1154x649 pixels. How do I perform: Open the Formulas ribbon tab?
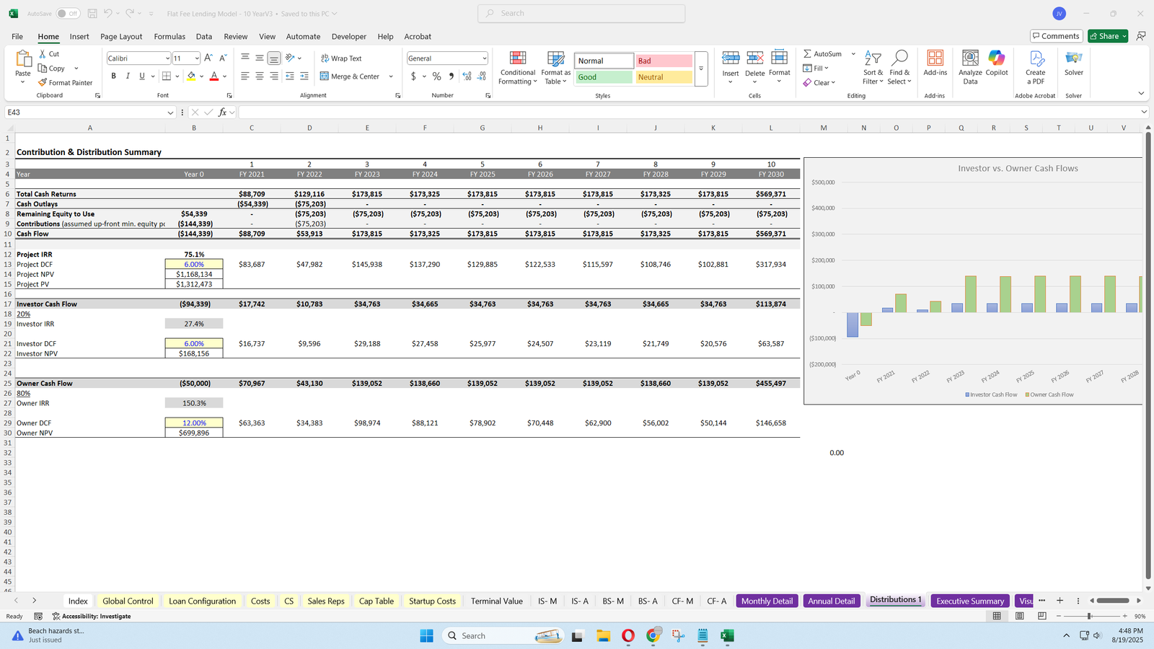[169, 37]
